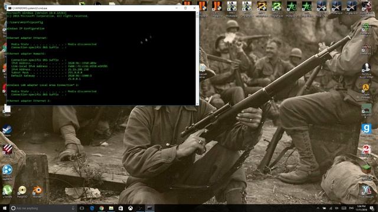Open Task View on the taskbar
This screenshot has height=212, width=378.
pos(82,208)
